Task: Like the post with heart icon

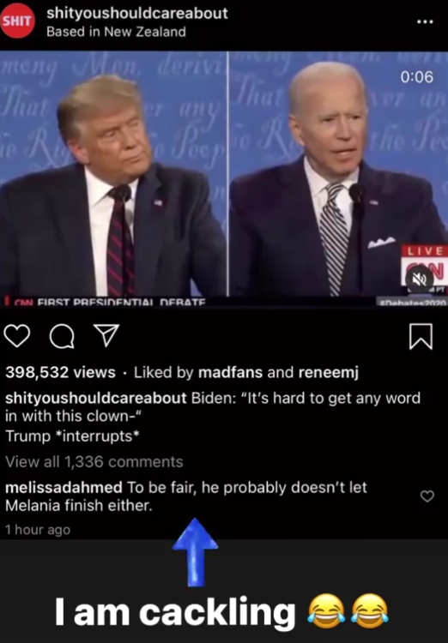Action: click(17, 336)
